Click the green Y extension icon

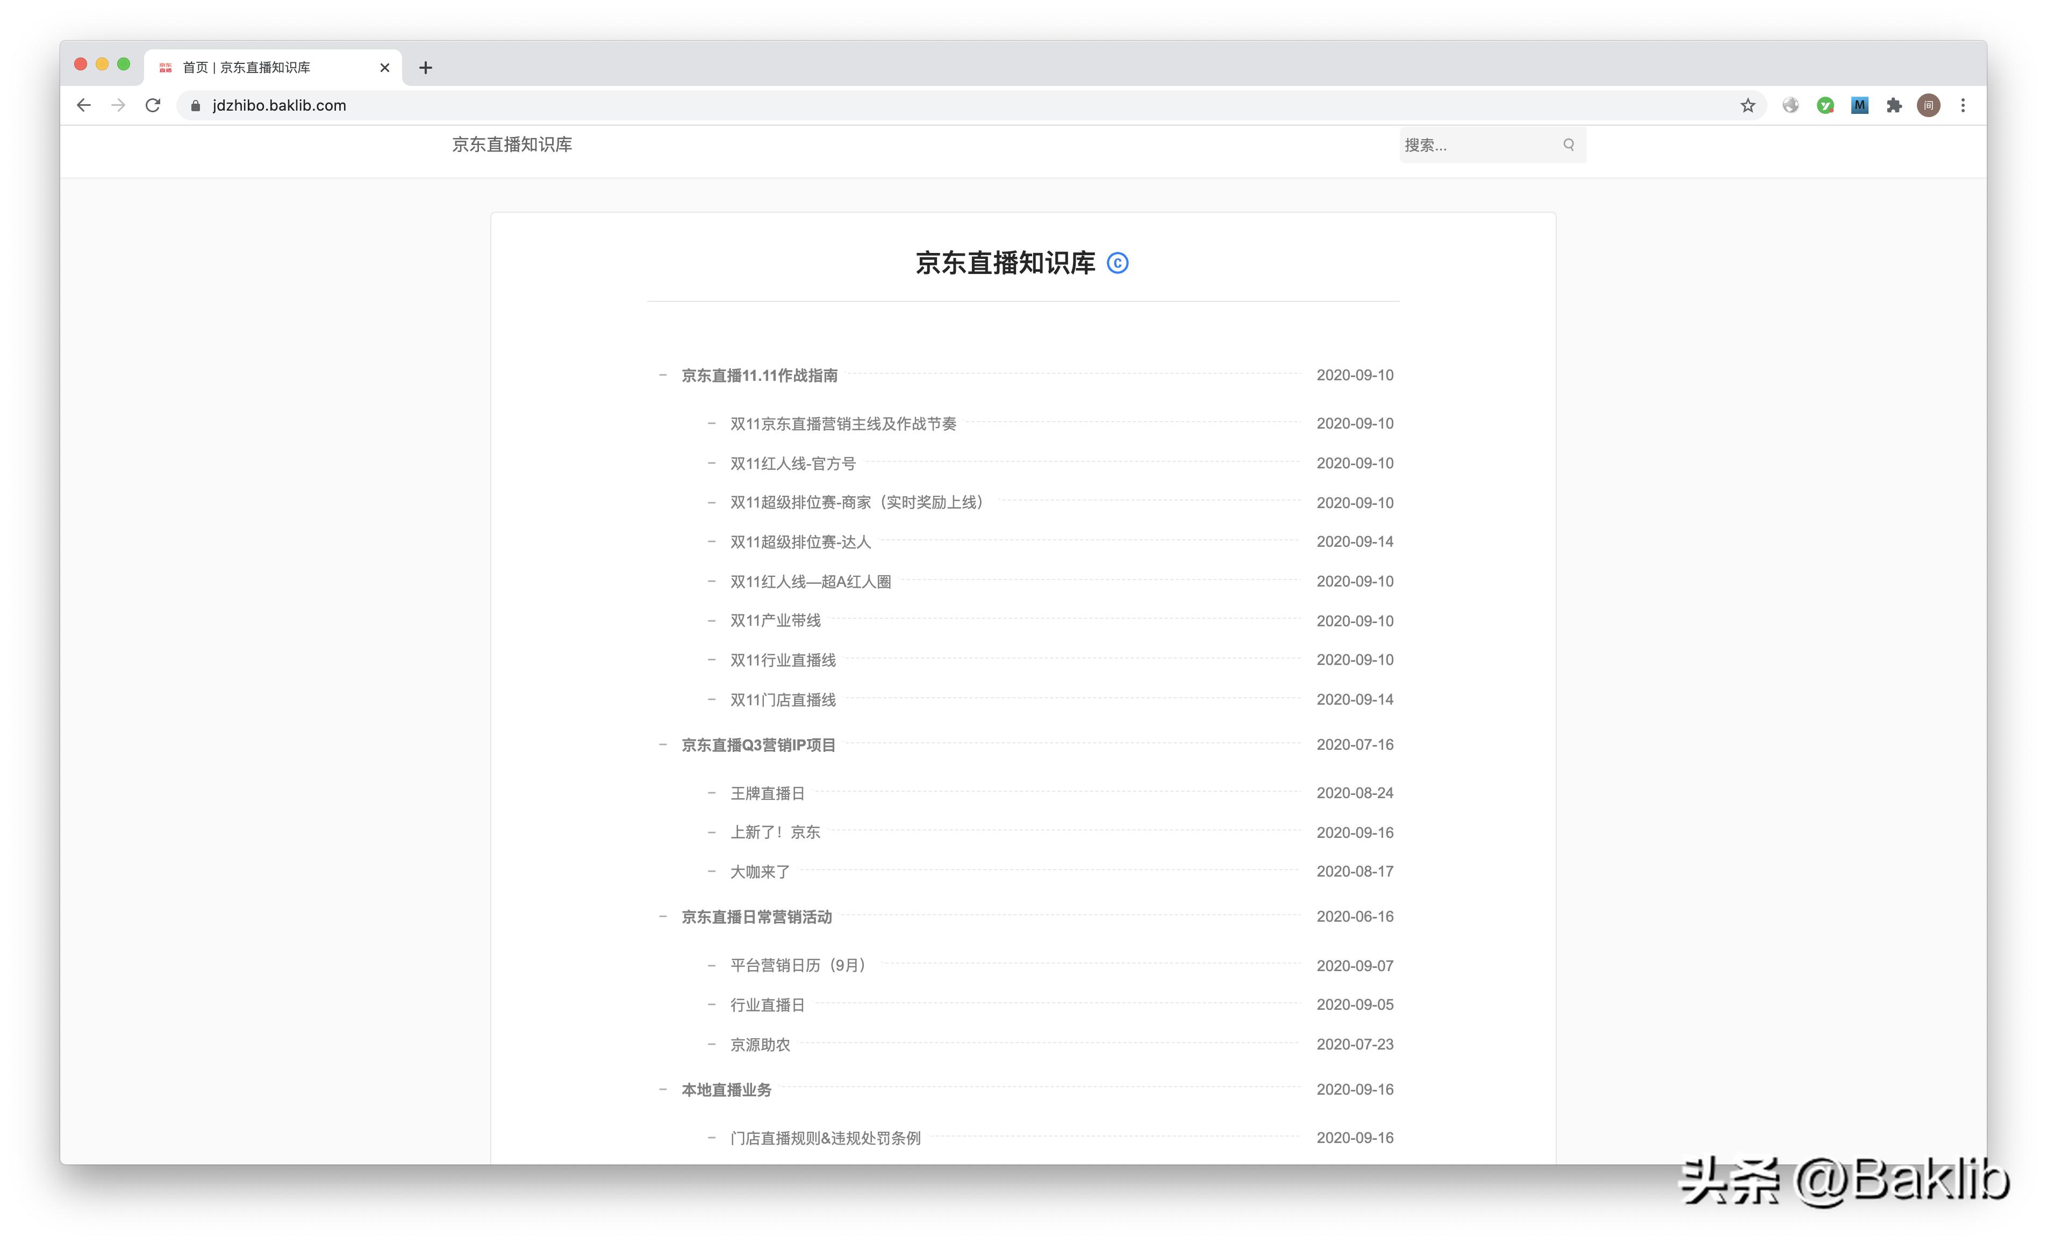tap(1826, 105)
